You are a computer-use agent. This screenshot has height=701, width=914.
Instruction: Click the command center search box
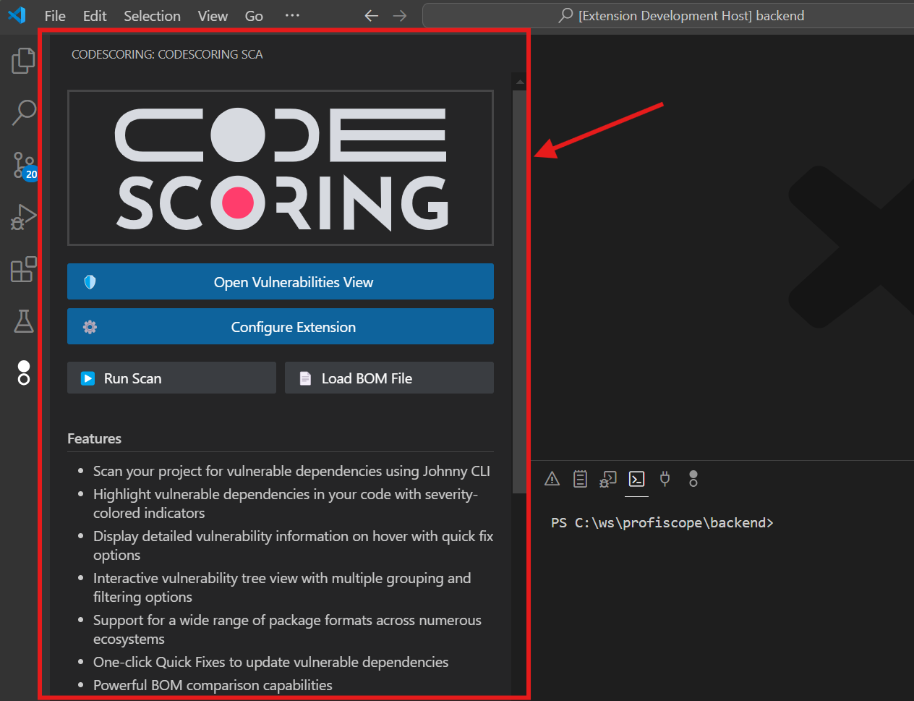click(669, 16)
